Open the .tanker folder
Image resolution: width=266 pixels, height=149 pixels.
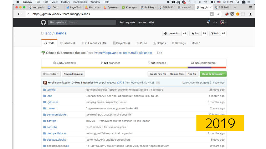click(51, 108)
